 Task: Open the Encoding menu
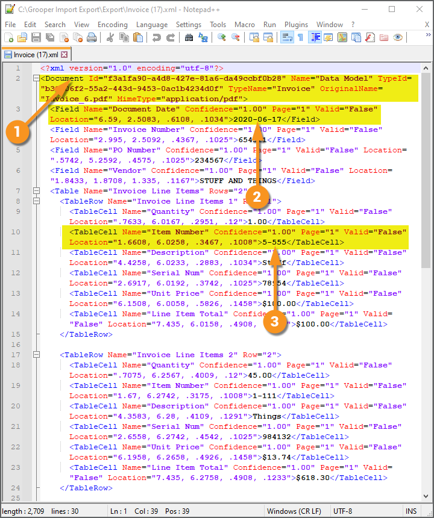[112, 25]
